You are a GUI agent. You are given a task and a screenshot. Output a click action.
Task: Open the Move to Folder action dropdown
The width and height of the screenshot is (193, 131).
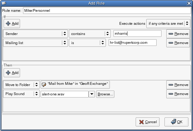(x=21, y=85)
